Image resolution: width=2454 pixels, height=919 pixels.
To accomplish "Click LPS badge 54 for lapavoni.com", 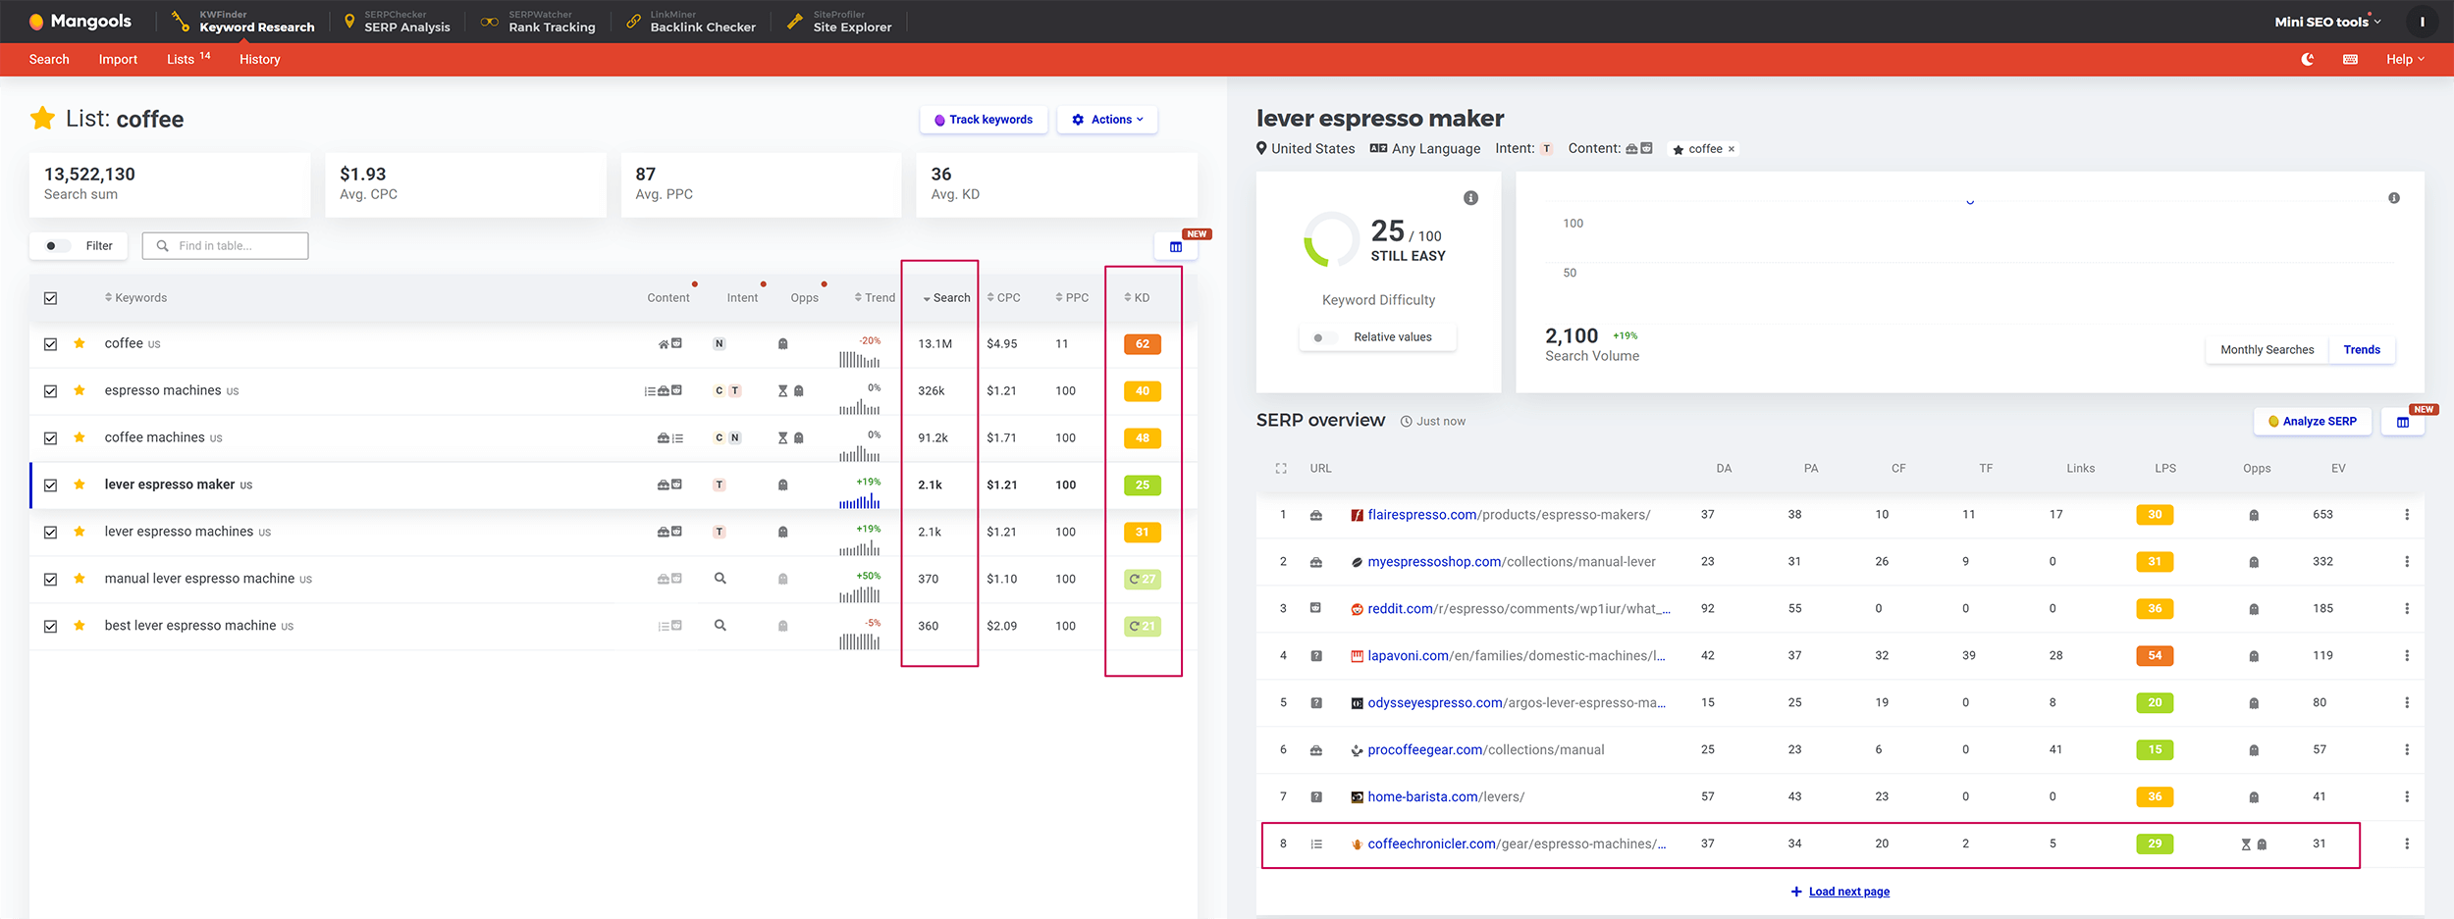I will (x=2155, y=656).
